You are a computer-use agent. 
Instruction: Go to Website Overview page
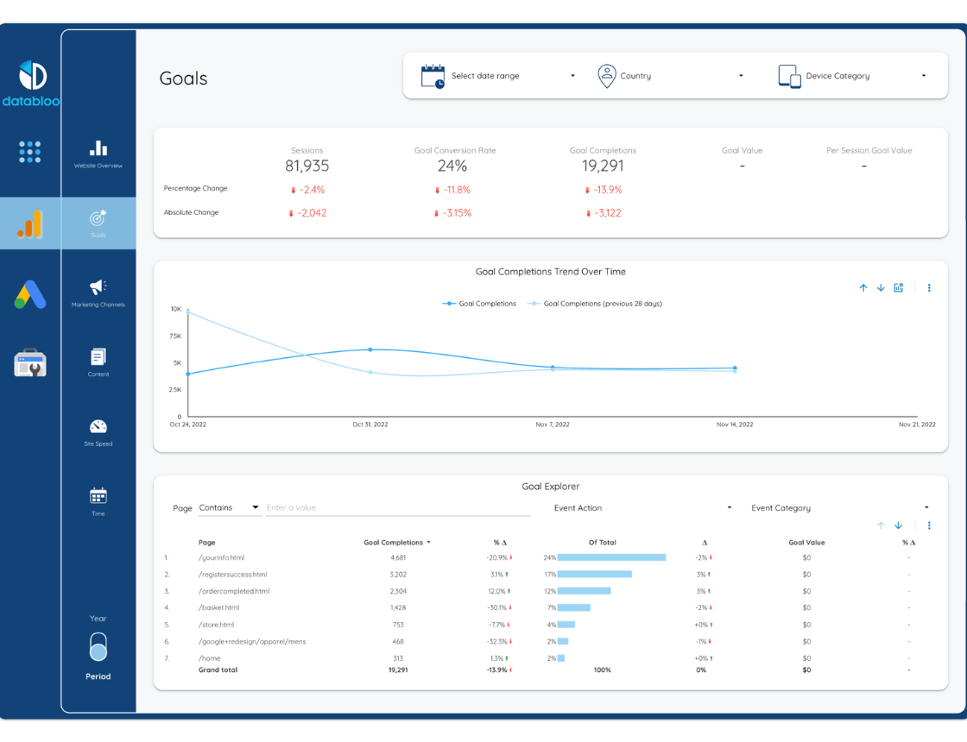click(x=98, y=153)
